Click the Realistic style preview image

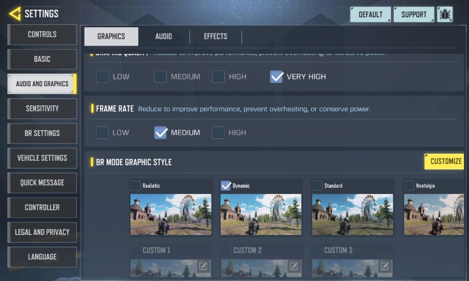click(x=171, y=214)
